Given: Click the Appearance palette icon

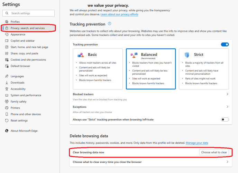Looking at the screenshot, I should click(7, 35).
